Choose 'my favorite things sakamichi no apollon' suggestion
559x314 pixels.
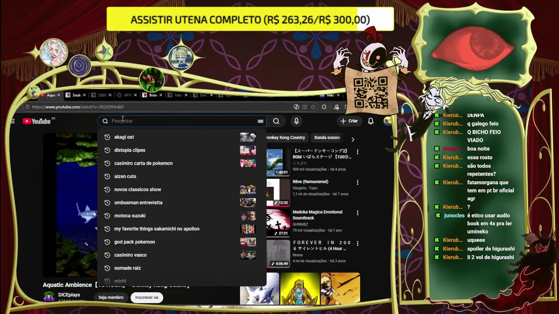[181, 229]
